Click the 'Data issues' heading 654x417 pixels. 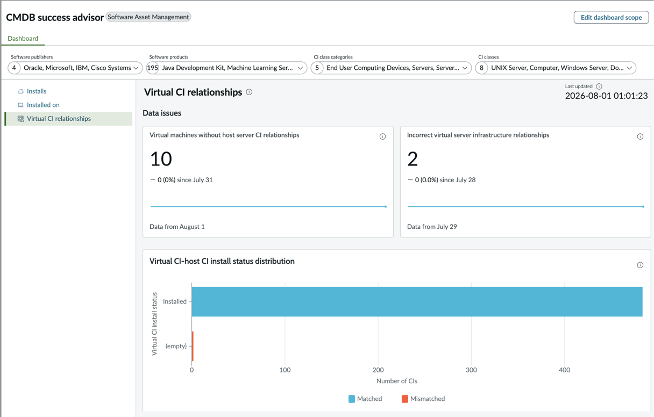coord(162,113)
